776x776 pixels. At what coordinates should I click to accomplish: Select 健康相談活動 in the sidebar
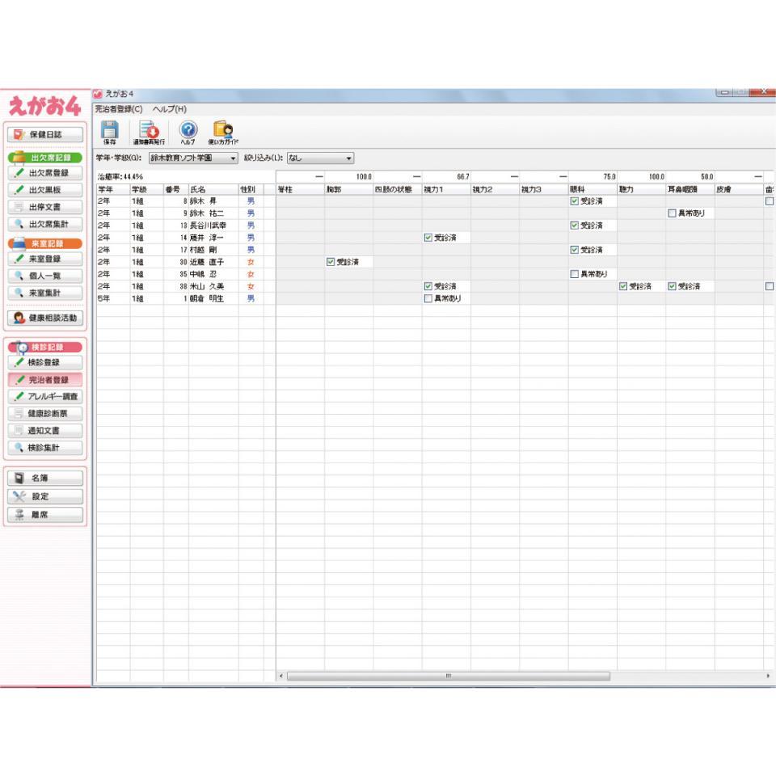pos(45,318)
